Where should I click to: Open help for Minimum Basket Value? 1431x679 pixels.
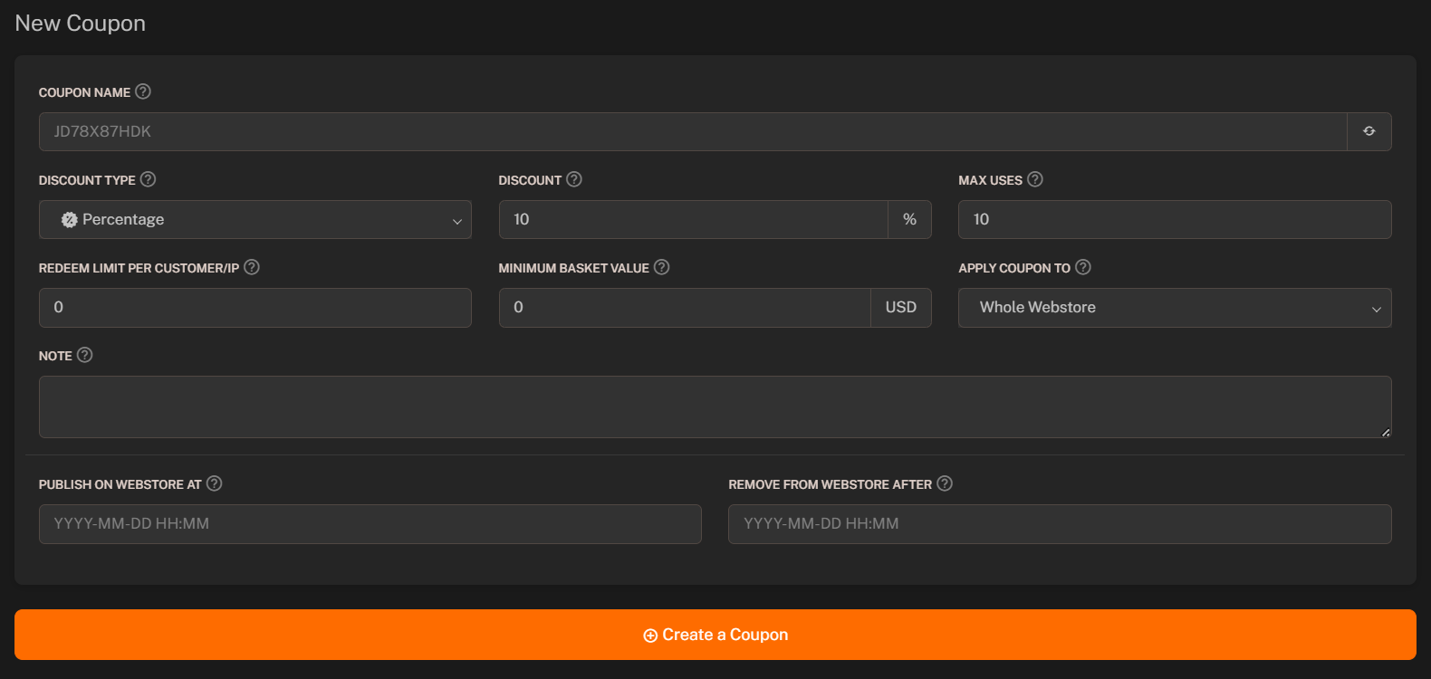point(662,267)
